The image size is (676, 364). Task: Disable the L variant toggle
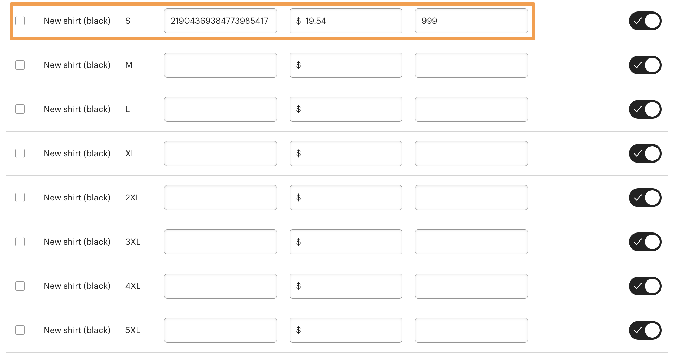tap(645, 109)
